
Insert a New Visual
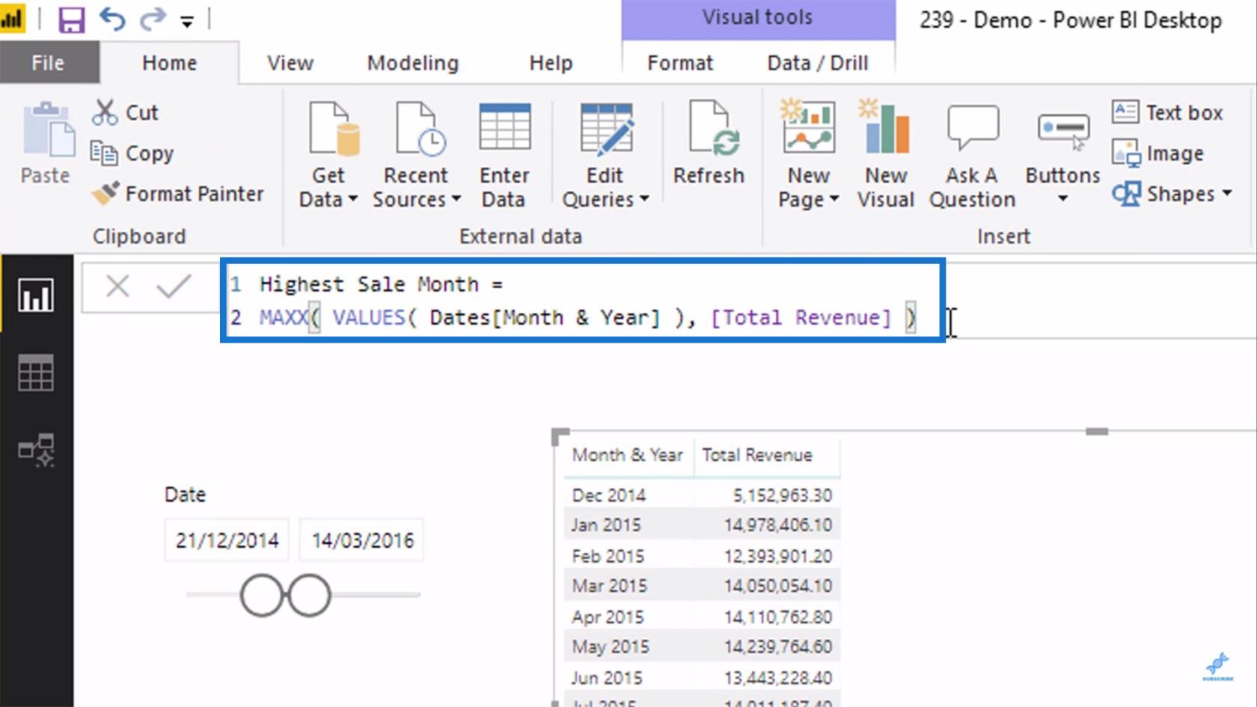886,154
